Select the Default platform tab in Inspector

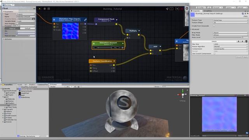214,41
